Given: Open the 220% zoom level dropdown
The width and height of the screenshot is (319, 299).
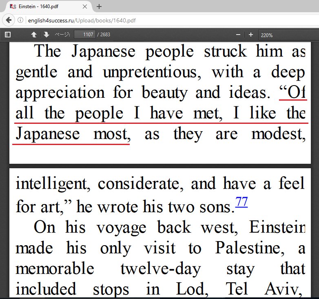Looking at the screenshot, I should click(288, 35).
